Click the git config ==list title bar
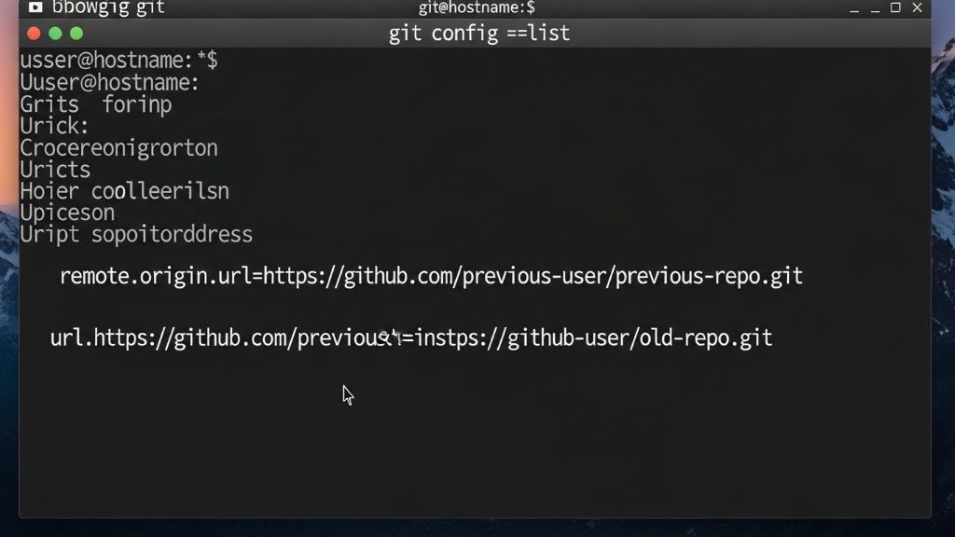The image size is (955, 537). click(x=479, y=33)
